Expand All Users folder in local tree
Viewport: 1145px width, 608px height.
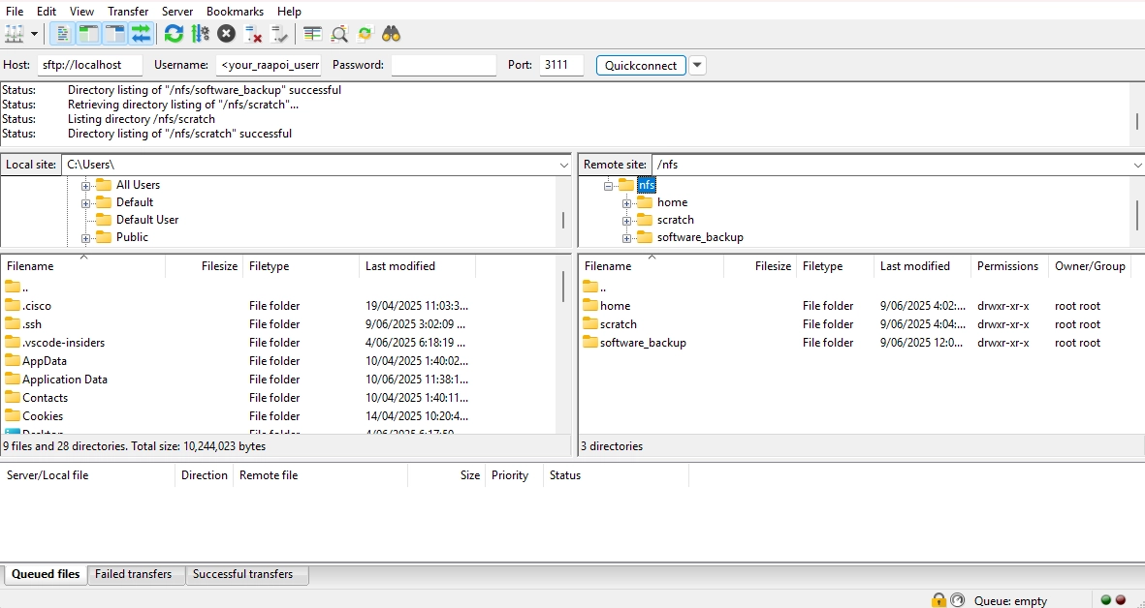click(85, 186)
